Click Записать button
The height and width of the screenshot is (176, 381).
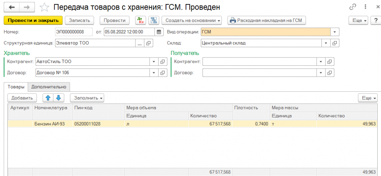(80, 20)
